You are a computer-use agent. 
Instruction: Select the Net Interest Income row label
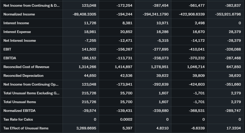[20, 40]
